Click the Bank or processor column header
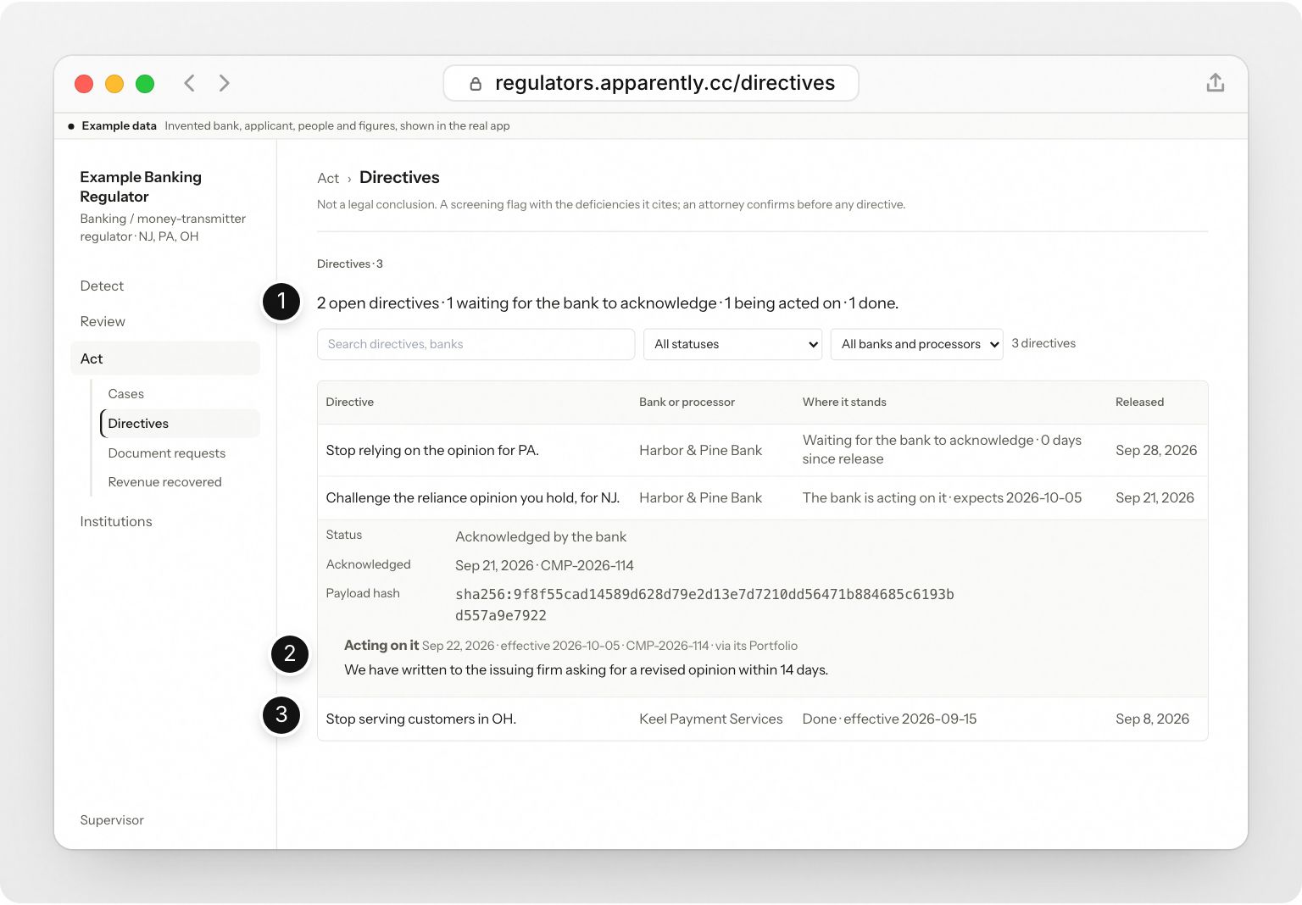 click(687, 403)
